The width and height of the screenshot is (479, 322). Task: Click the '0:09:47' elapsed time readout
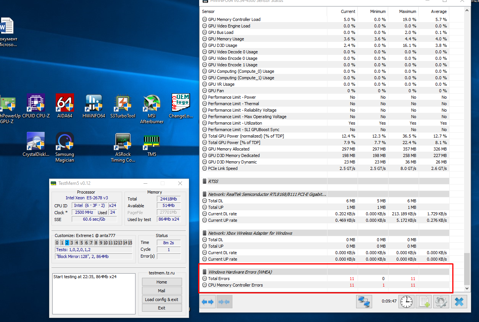389,301
